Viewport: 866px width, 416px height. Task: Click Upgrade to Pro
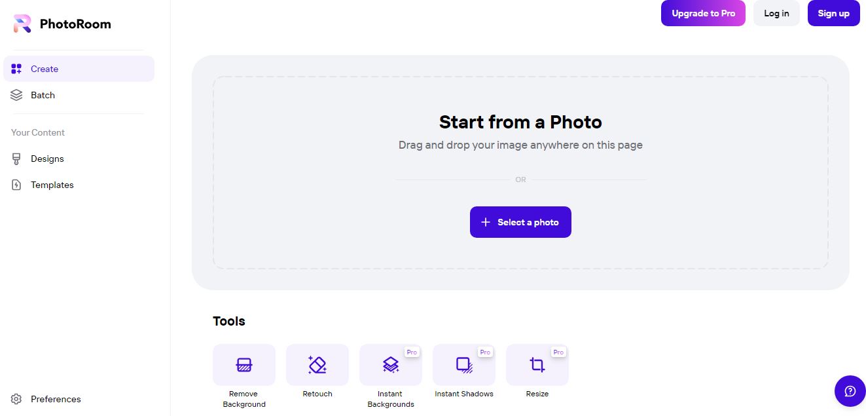click(x=703, y=13)
